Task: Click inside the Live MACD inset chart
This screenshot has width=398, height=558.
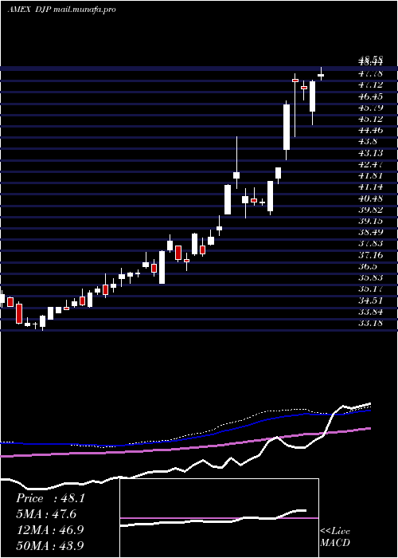Action: coord(219,518)
